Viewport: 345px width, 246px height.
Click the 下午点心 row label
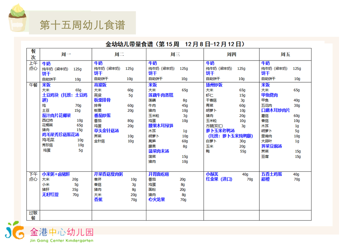(33, 176)
